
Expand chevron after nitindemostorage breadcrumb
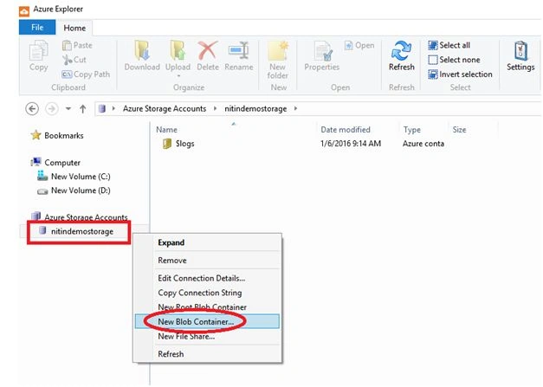(295, 109)
